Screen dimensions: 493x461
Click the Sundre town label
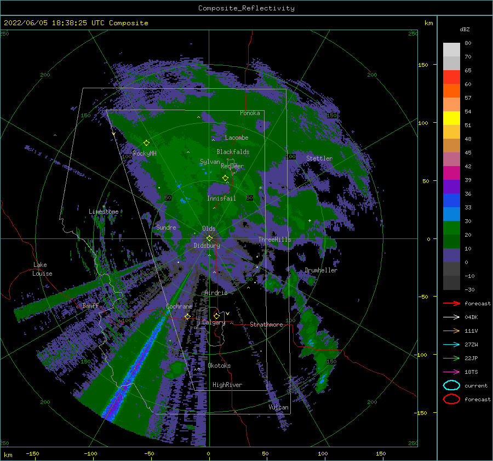pyautogui.click(x=166, y=227)
